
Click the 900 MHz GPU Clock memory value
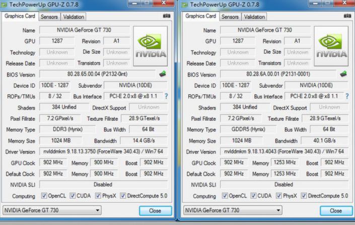pyautogui.click(x=104, y=162)
